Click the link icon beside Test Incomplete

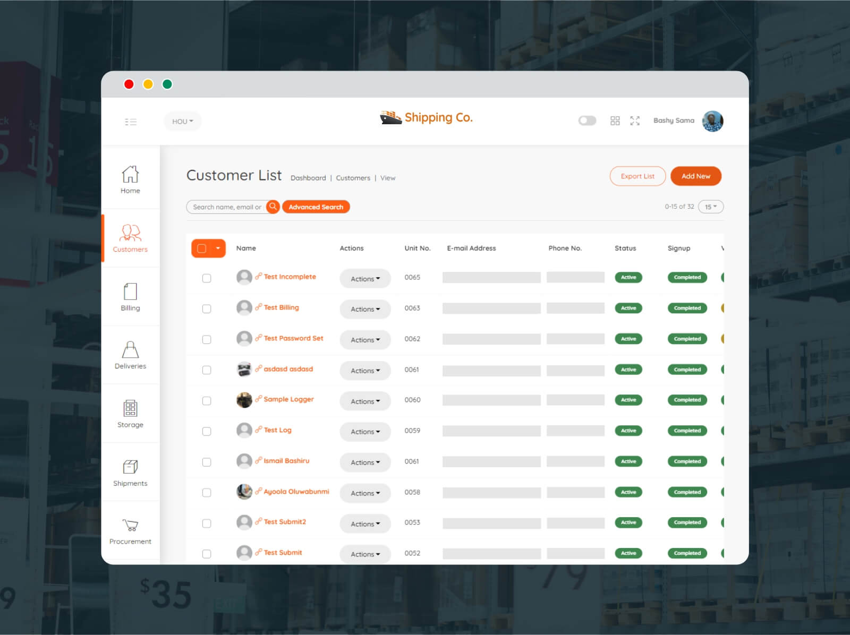tap(259, 276)
